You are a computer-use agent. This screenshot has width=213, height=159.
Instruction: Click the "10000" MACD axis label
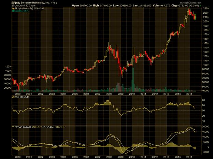coord(206,137)
